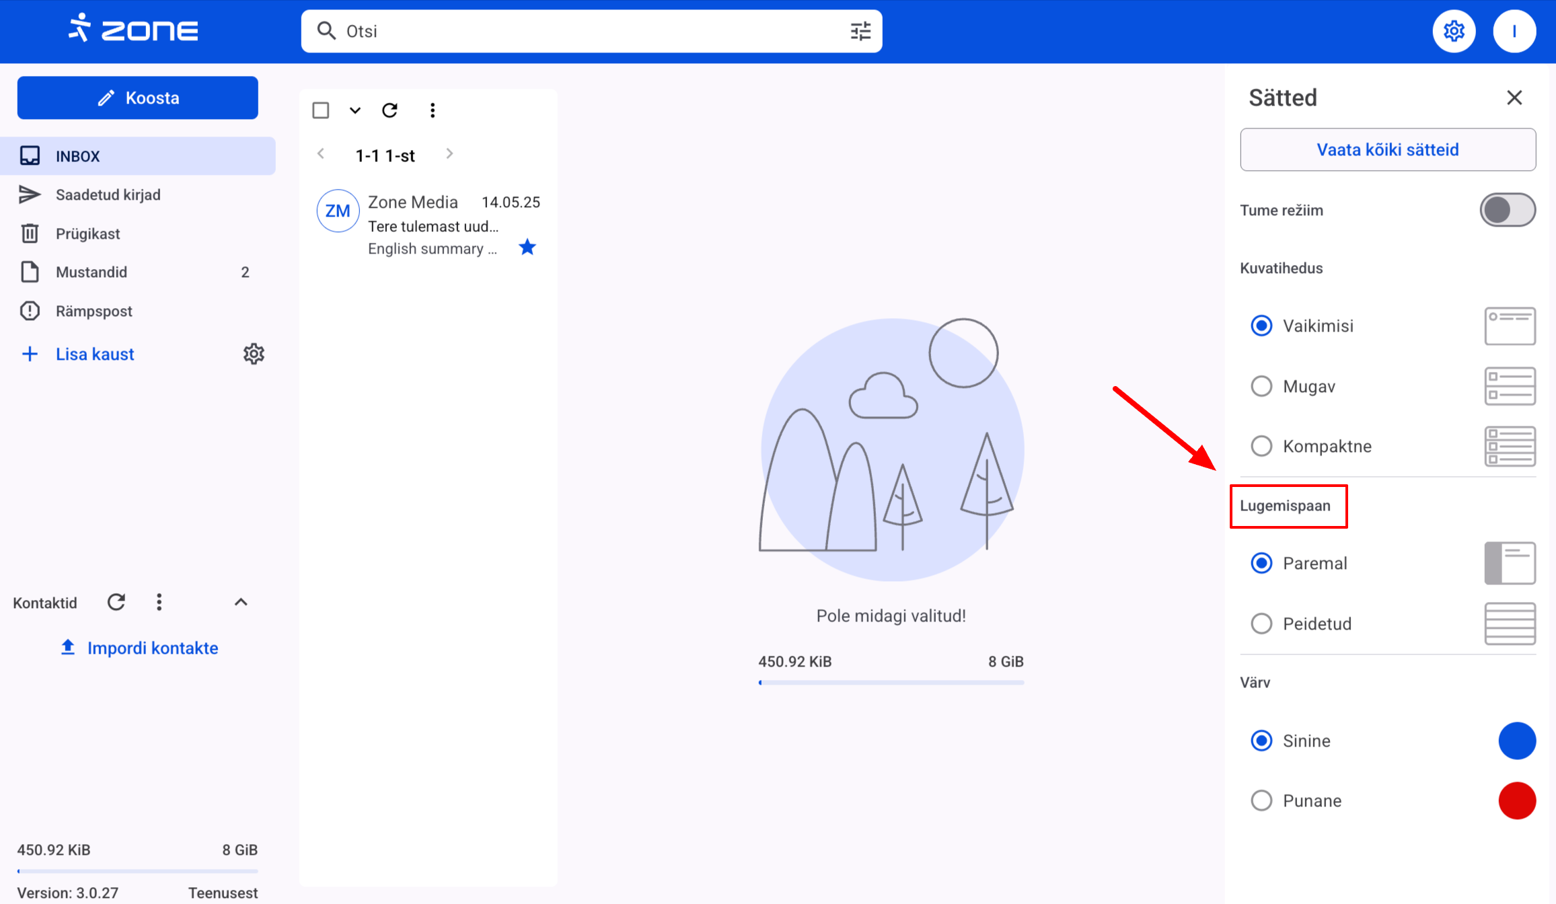
Task: Open Mustandid drafts folder
Action: [91, 272]
